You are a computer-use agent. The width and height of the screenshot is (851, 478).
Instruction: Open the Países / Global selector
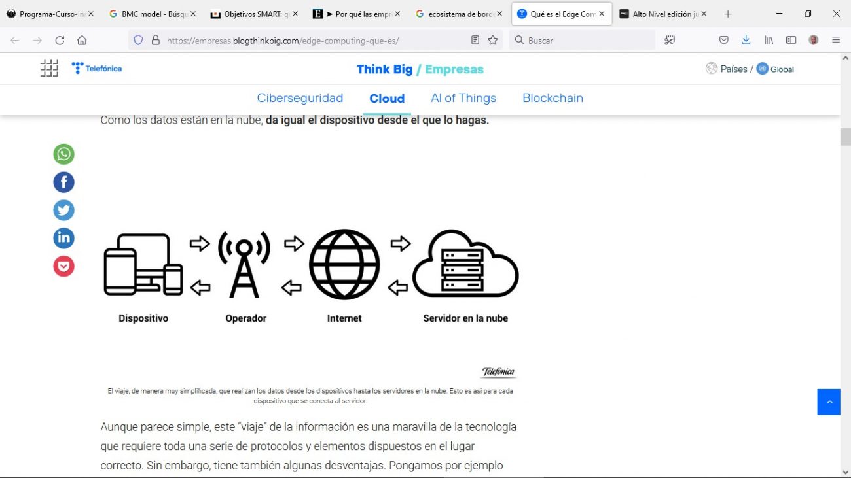coord(750,69)
